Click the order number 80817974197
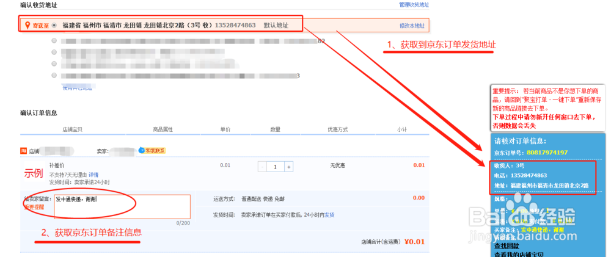 pos(547,152)
